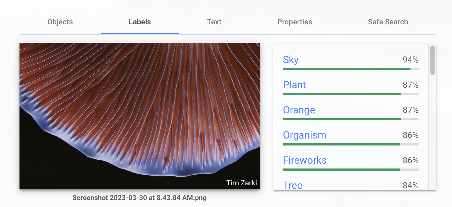Click the 84% score for Tree
Screen dimensions: 452x207
411,185
